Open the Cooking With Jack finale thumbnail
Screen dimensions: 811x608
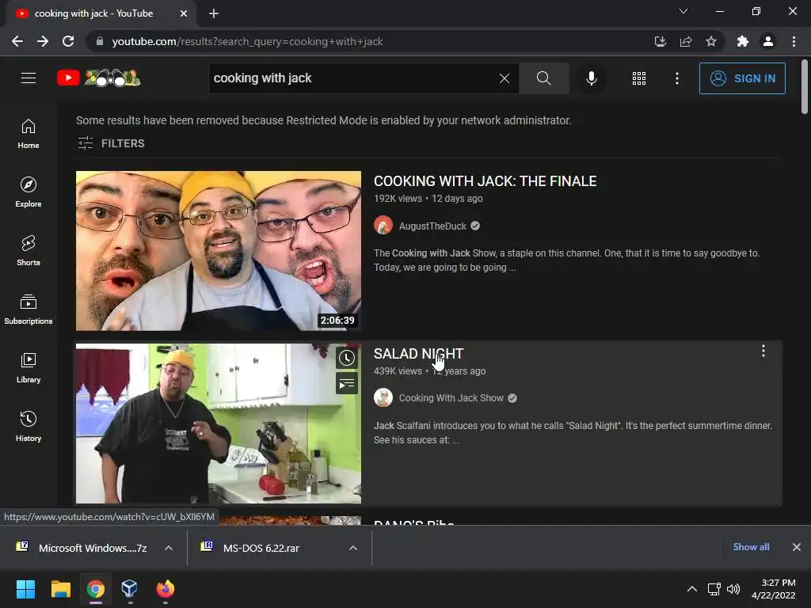[x=219, y=251]
